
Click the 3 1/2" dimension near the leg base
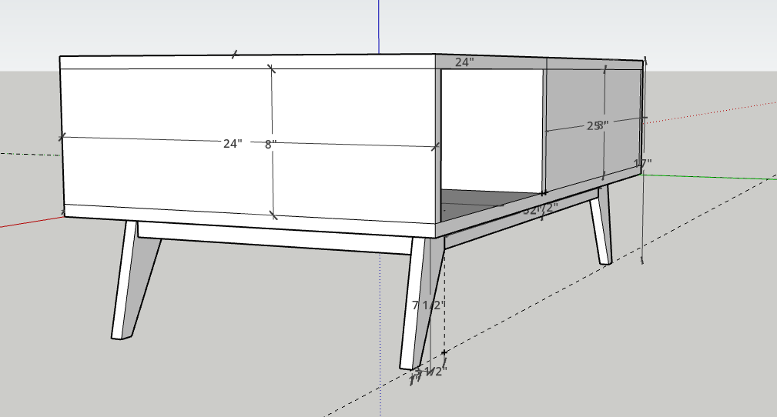[430, 372]
